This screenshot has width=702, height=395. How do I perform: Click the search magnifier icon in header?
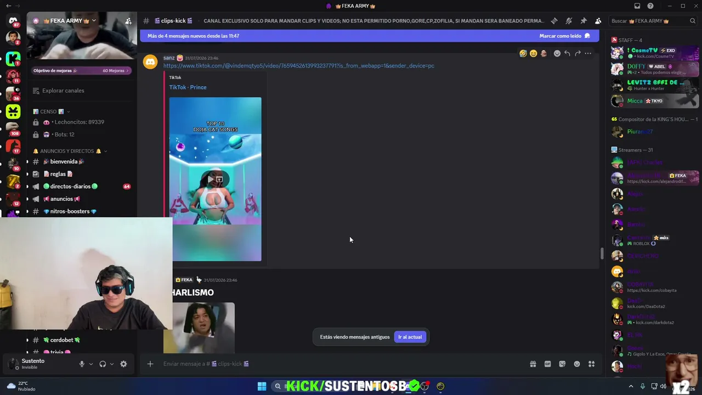[x=693, y=21]
